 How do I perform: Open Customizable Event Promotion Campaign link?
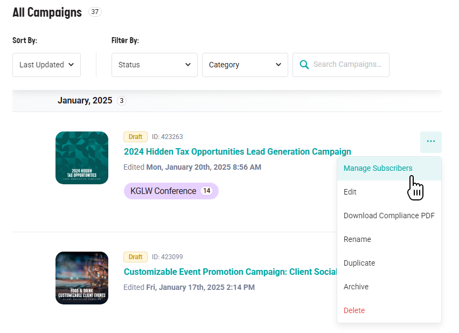pos(230,272)
